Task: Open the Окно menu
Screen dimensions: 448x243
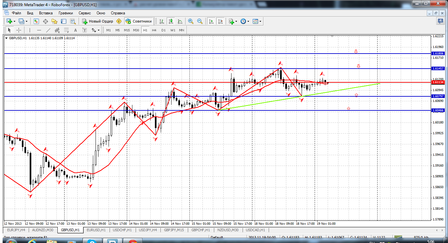Action: [x=101, y=13]
